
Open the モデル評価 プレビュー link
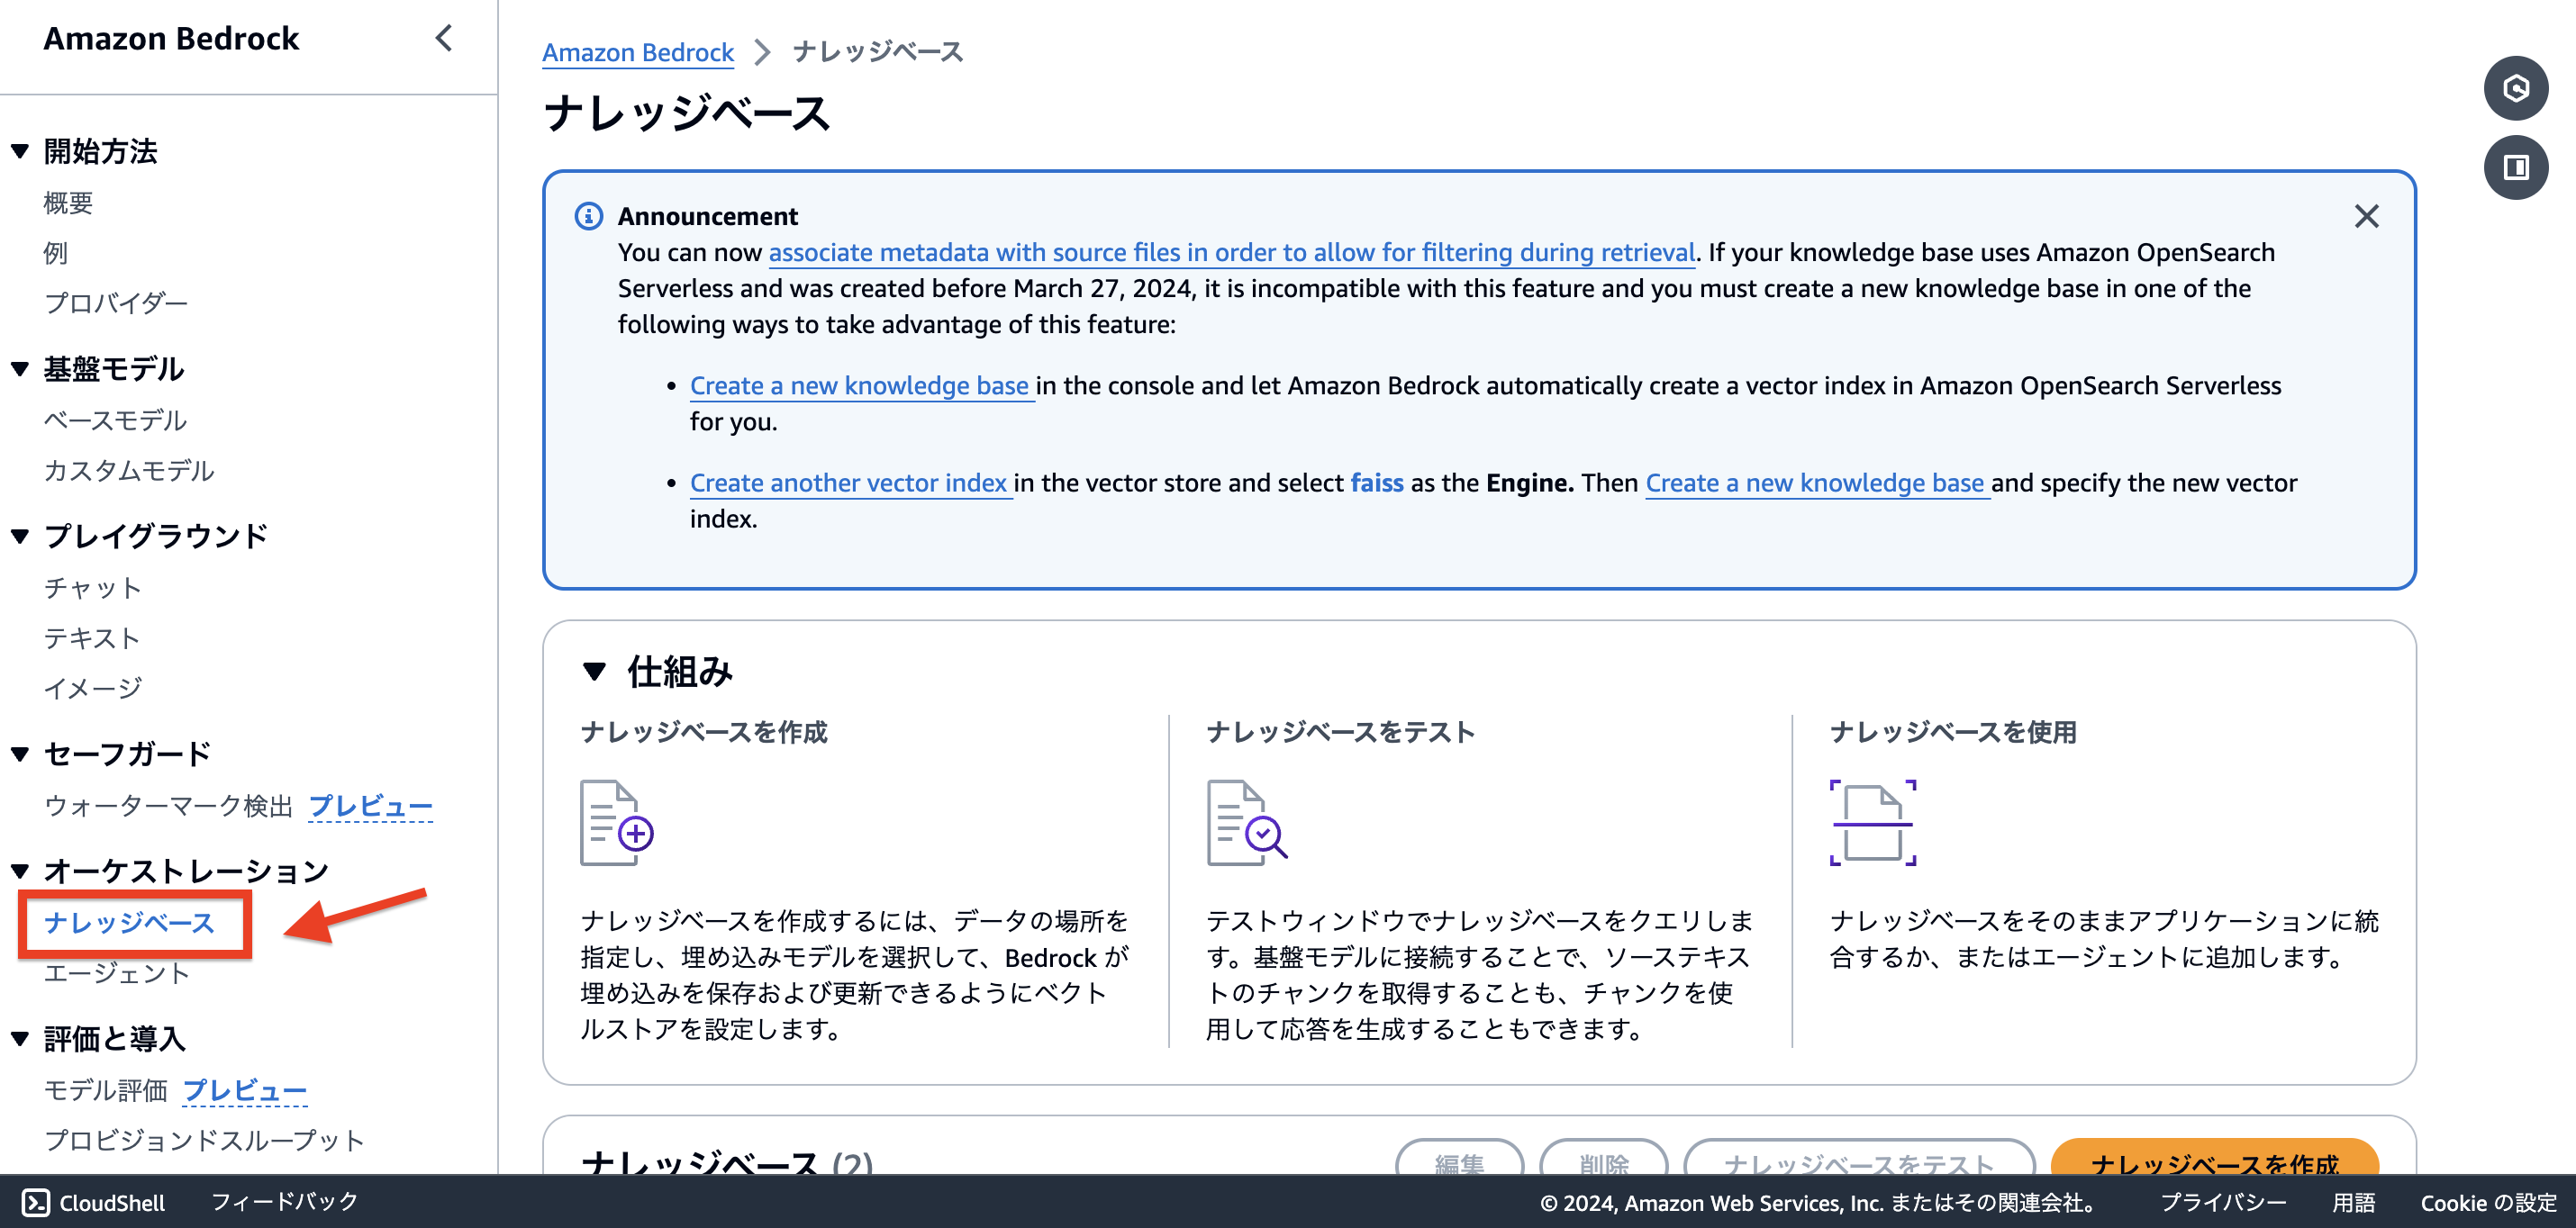tap(245, 1089)
